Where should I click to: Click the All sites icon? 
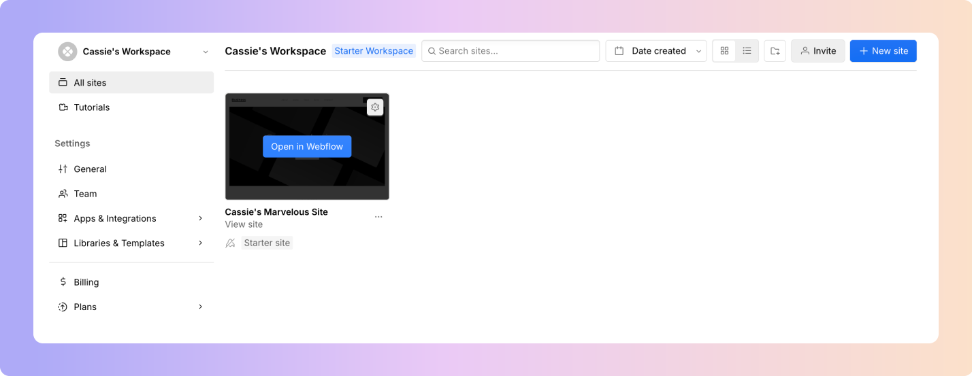tap(63, 83)
